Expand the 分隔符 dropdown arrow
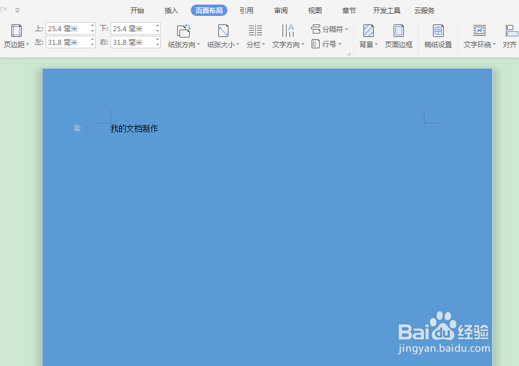This screenshot has width=519, height=366. click(x=346, y=30)
